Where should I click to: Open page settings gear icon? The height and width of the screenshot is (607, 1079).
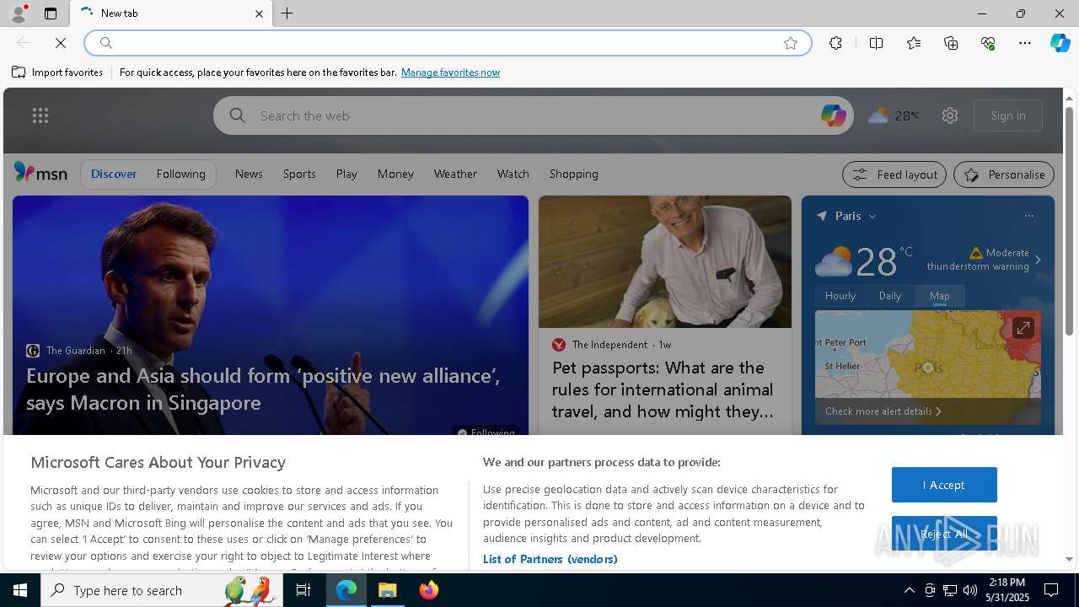[x=950, y=115]
